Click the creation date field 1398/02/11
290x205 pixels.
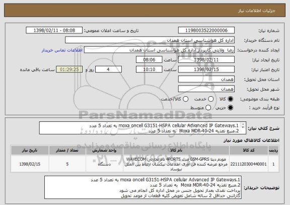[206, 60]
